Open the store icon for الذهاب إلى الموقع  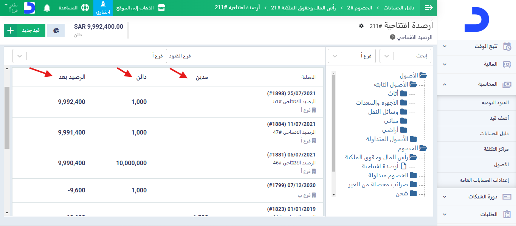(161, 8)
